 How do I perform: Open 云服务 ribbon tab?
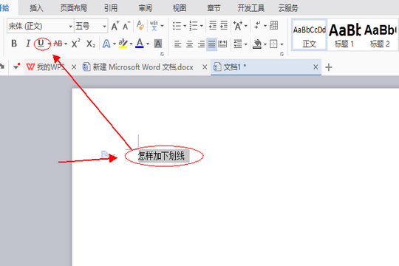pos(288,8)
